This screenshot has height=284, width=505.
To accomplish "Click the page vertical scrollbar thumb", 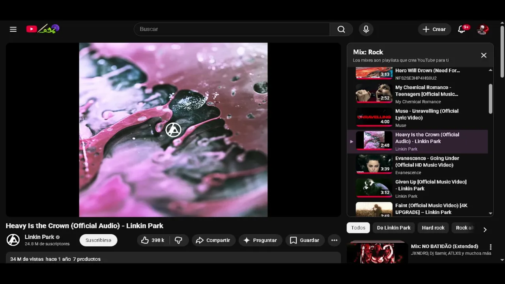I will (502, 51).
